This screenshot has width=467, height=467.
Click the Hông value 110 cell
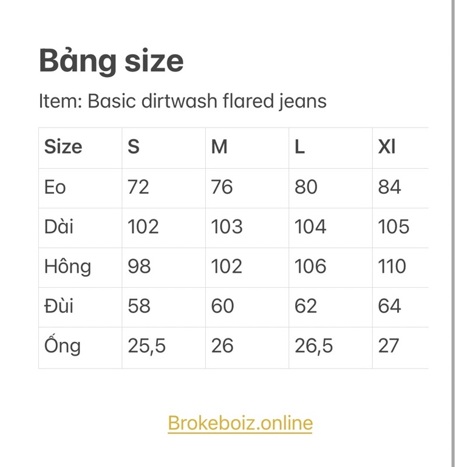point(392,267)
